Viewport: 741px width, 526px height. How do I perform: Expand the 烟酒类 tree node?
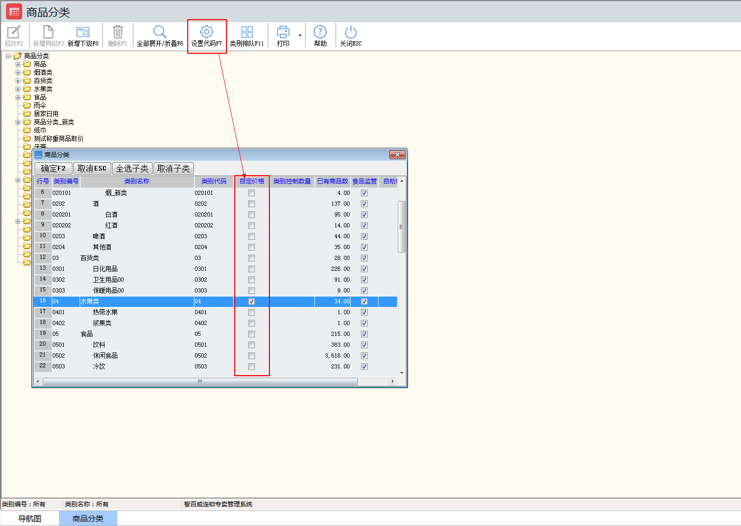(x=18, y=73)
